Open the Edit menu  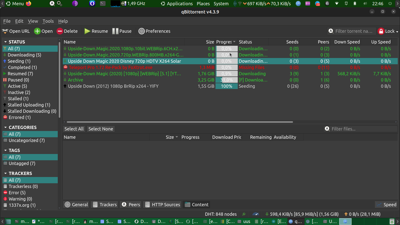(x=19, y=21)
